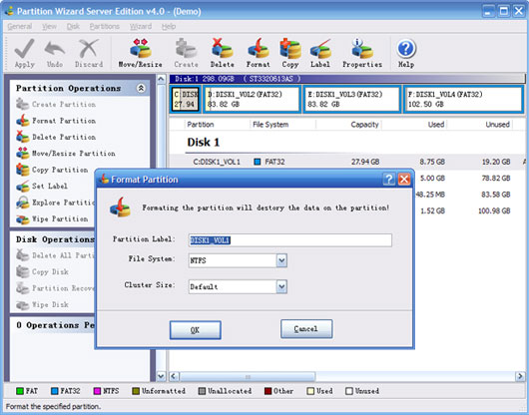Select F:DISK1_VOL4 block in disk map
This screenshot has width=529, height=415.
point(463,99)
